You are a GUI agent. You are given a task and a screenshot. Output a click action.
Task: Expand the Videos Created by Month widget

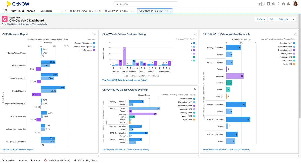pos(195,89)
